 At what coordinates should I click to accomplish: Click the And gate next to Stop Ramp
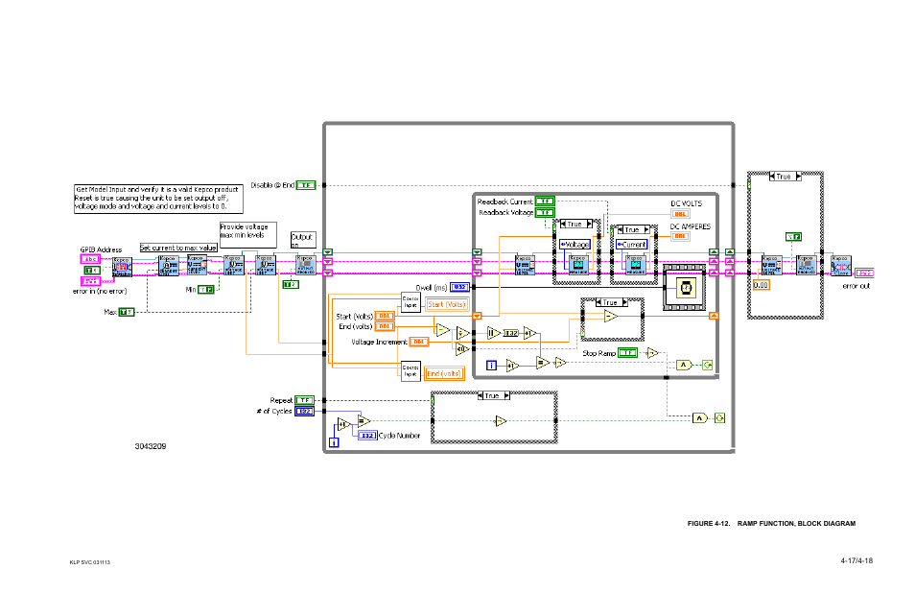point(684,366)
